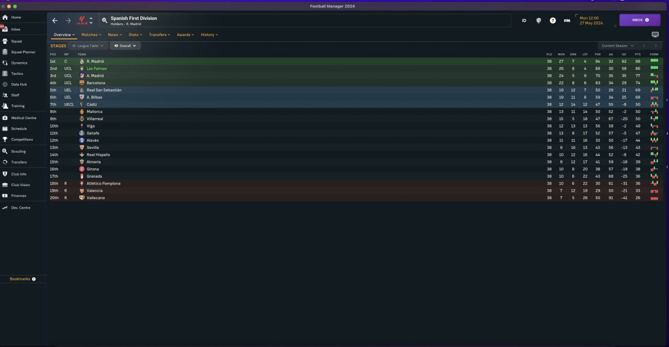Click Vallecano's form indicator bars

tap(654, 198)
